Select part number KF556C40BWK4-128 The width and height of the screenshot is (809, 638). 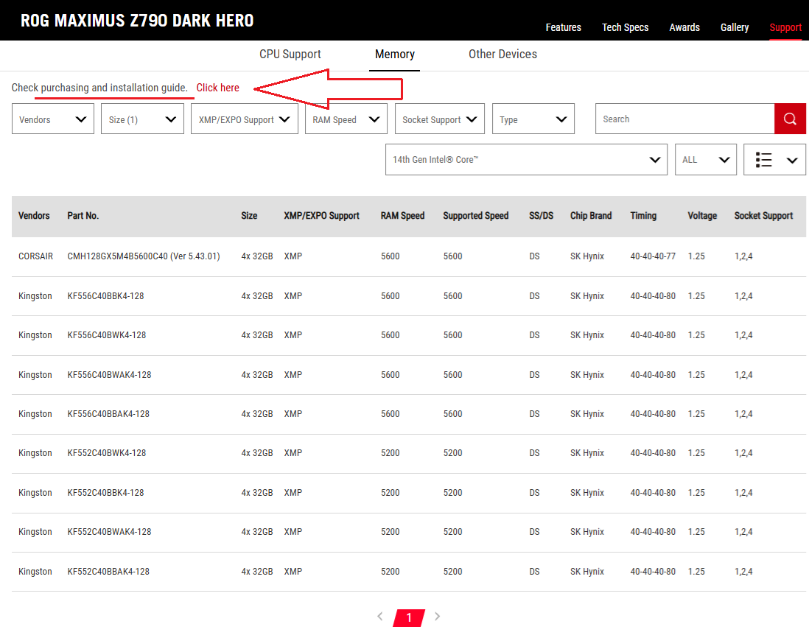point(107,335)
